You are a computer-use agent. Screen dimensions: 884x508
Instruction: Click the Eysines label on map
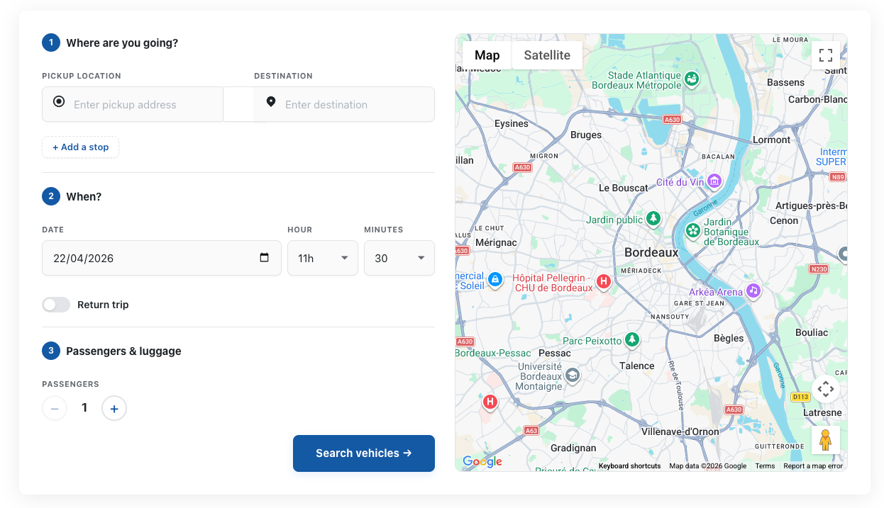[512, 123]
